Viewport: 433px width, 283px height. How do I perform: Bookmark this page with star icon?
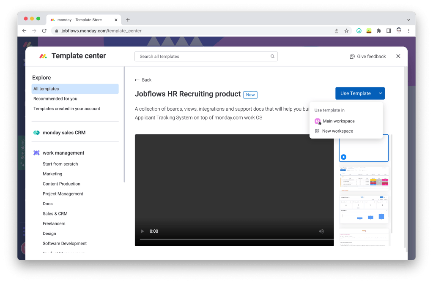click(x=346, y=30)
